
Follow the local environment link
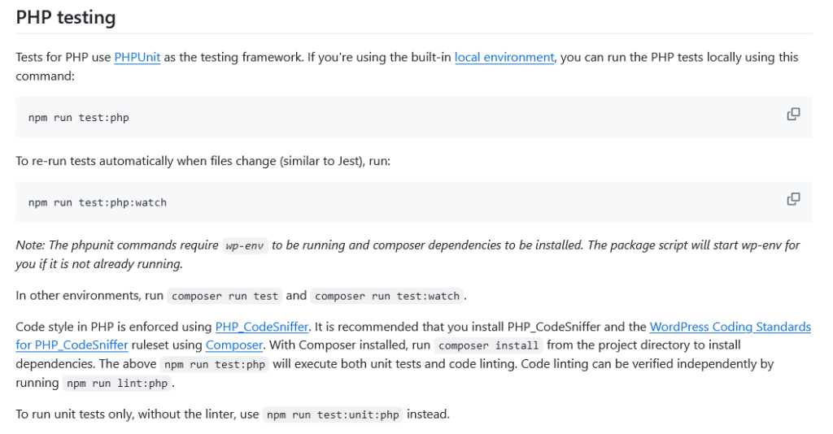tap(504, 58)
